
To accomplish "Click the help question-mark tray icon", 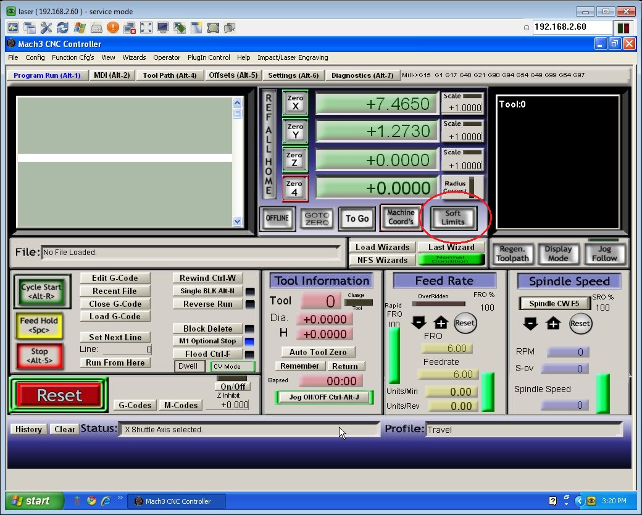I will (552, 501).
